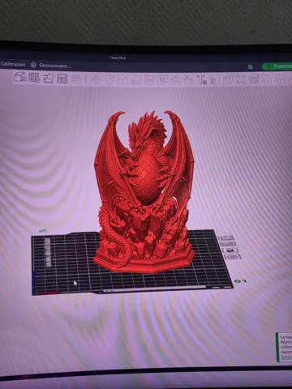Click the Add plate grid icon

[34, 78]
